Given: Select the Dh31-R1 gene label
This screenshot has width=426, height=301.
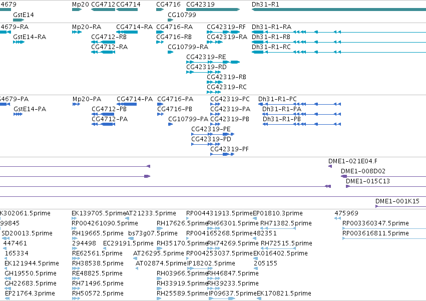Looking at the screenshot, I should pyautogui.click(x=265, y=5).
